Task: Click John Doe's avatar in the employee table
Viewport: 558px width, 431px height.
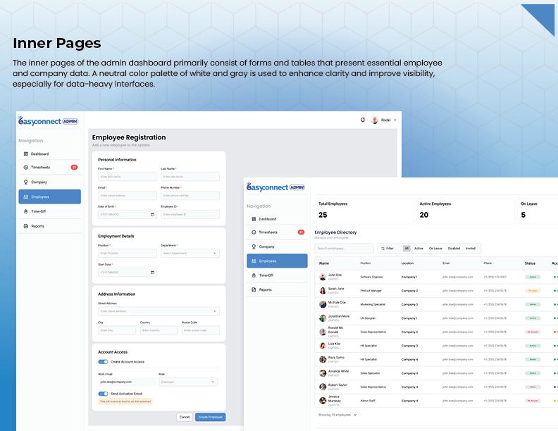Action: (323, 277)
